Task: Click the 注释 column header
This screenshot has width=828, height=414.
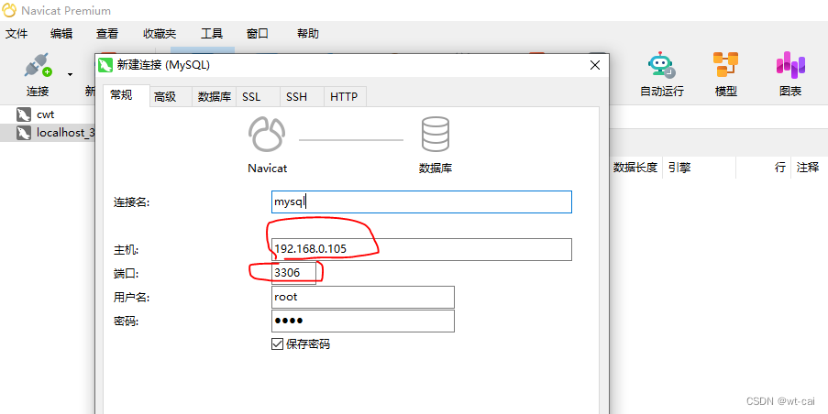Action: pos(808,168)
